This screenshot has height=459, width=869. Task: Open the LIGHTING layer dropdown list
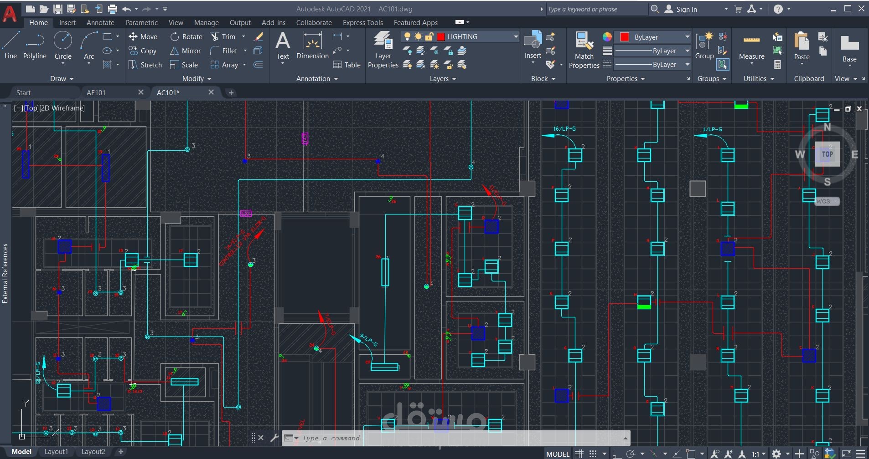tap(516, 37)
